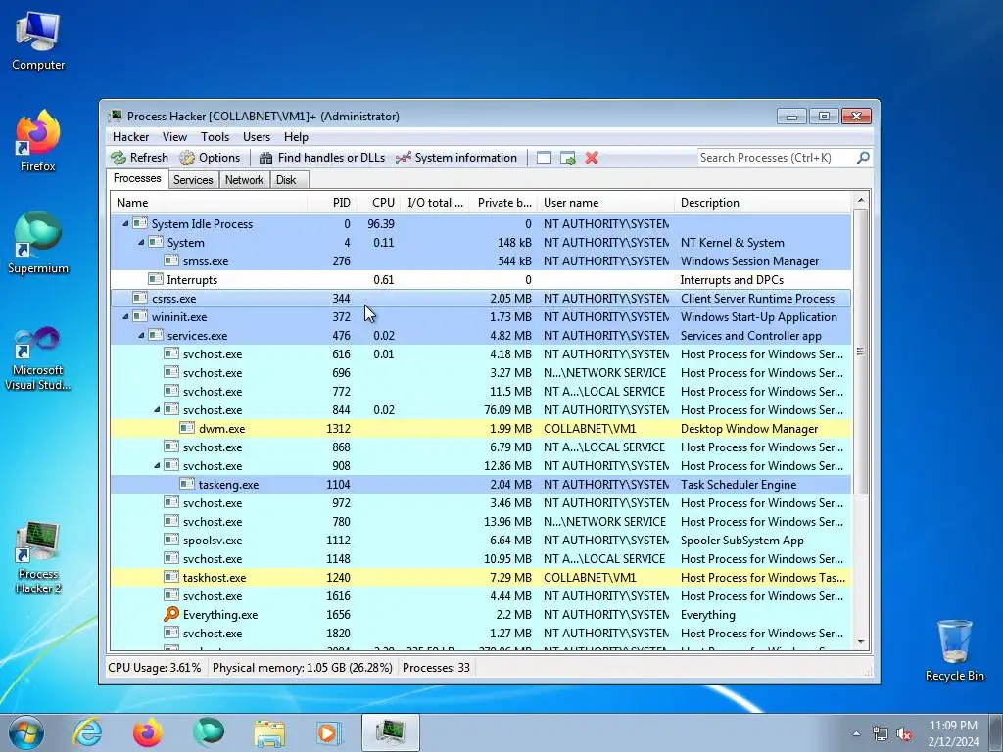Launch Internet Explorer from the taskbar
Screen dimensions: 1003x752
[87, 732]
